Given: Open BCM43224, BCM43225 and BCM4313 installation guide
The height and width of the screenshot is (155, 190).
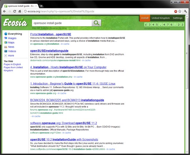Looking at the screenshot, I should tap(67, 100).
